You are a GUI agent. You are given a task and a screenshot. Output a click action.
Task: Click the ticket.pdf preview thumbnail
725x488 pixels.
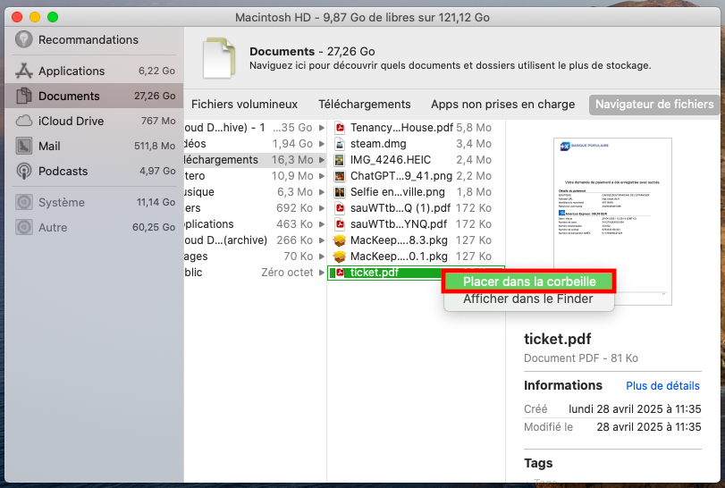click(x=612, y=222)
